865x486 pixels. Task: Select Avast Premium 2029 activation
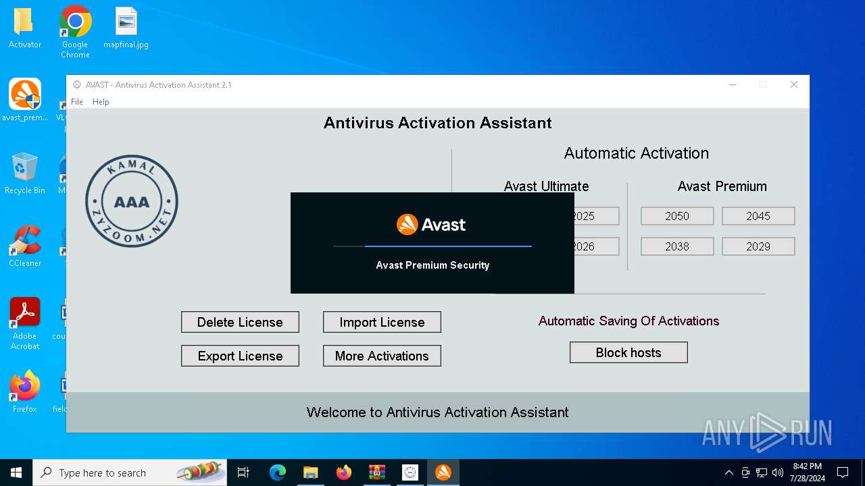[758, 246]
